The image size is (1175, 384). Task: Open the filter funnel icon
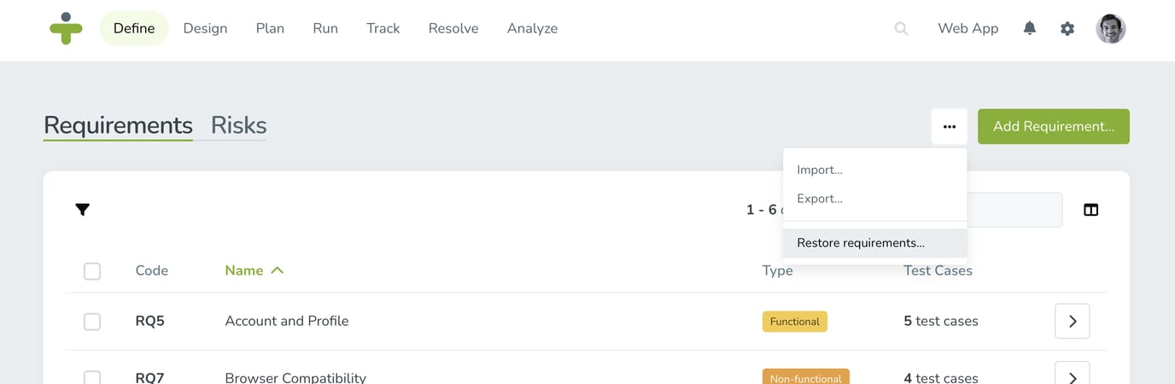click(83, 209)
